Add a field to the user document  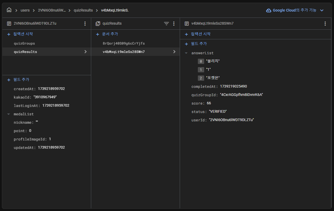pos(18,80)
